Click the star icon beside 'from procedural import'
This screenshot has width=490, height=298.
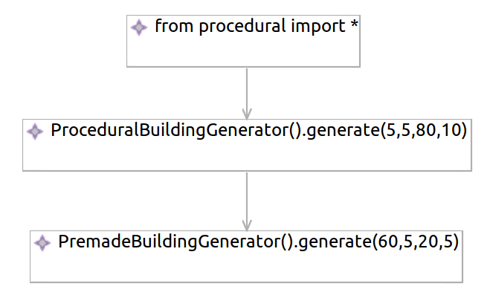pyautogui.click(x=138, y=28)
